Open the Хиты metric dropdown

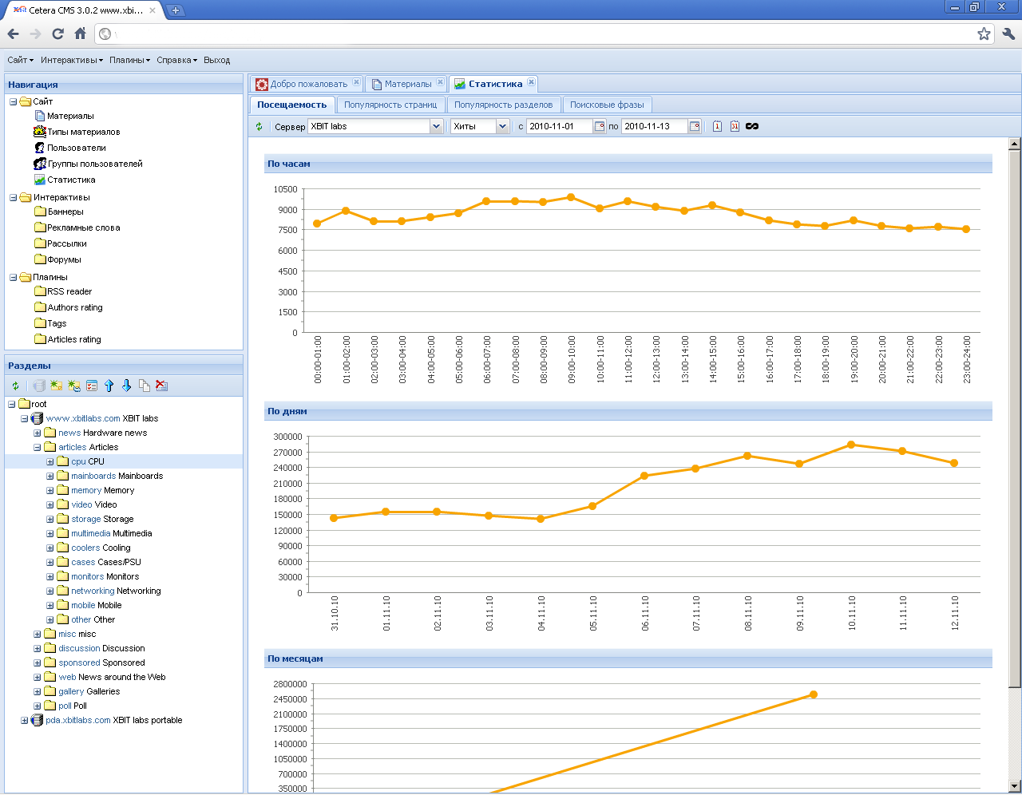point(502,126)
